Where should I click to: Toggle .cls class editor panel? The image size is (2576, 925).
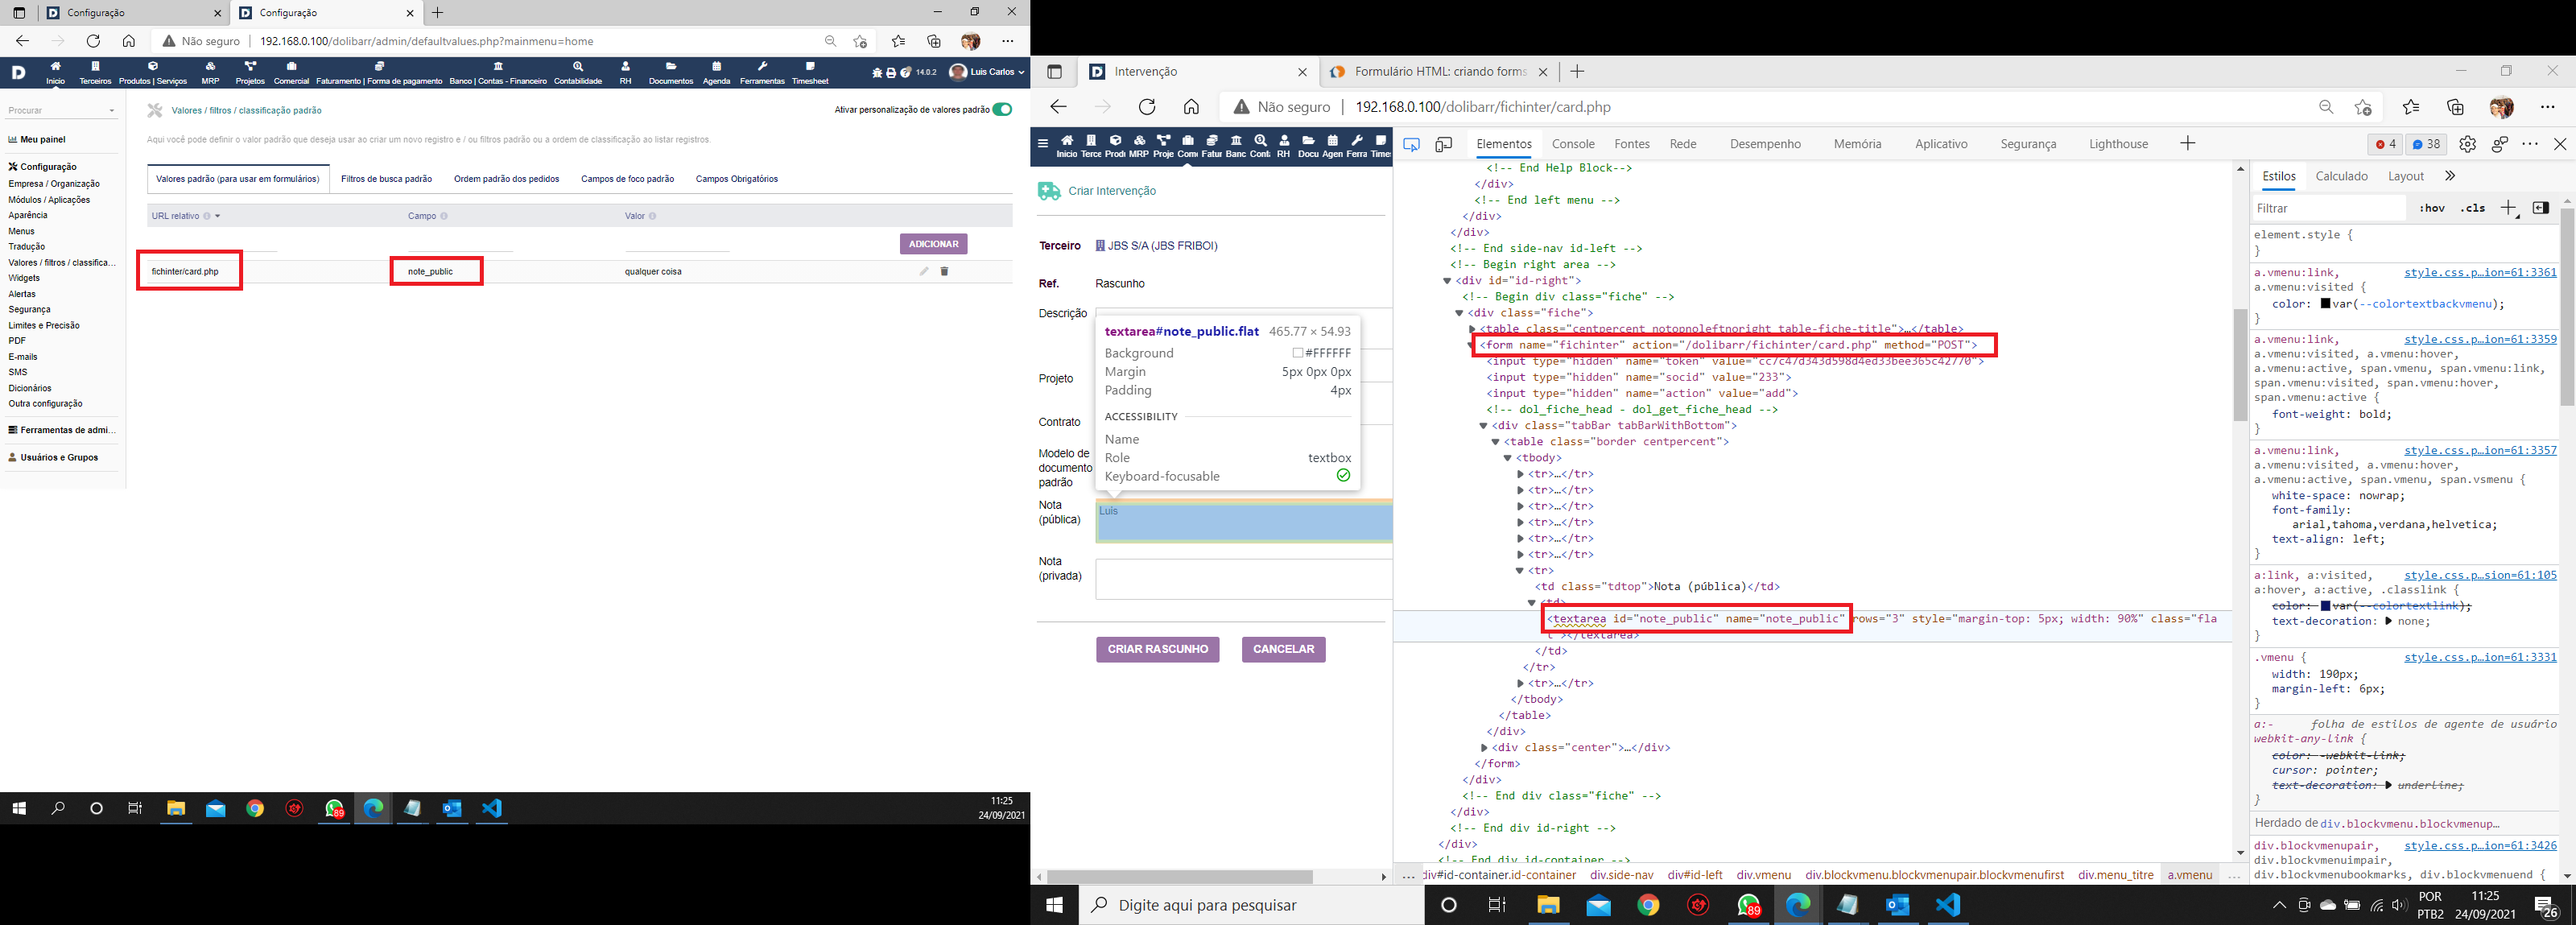coord(2473,208)
